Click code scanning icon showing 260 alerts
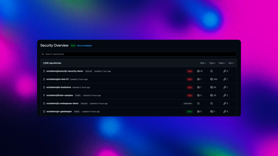 [x=211, y=79]
